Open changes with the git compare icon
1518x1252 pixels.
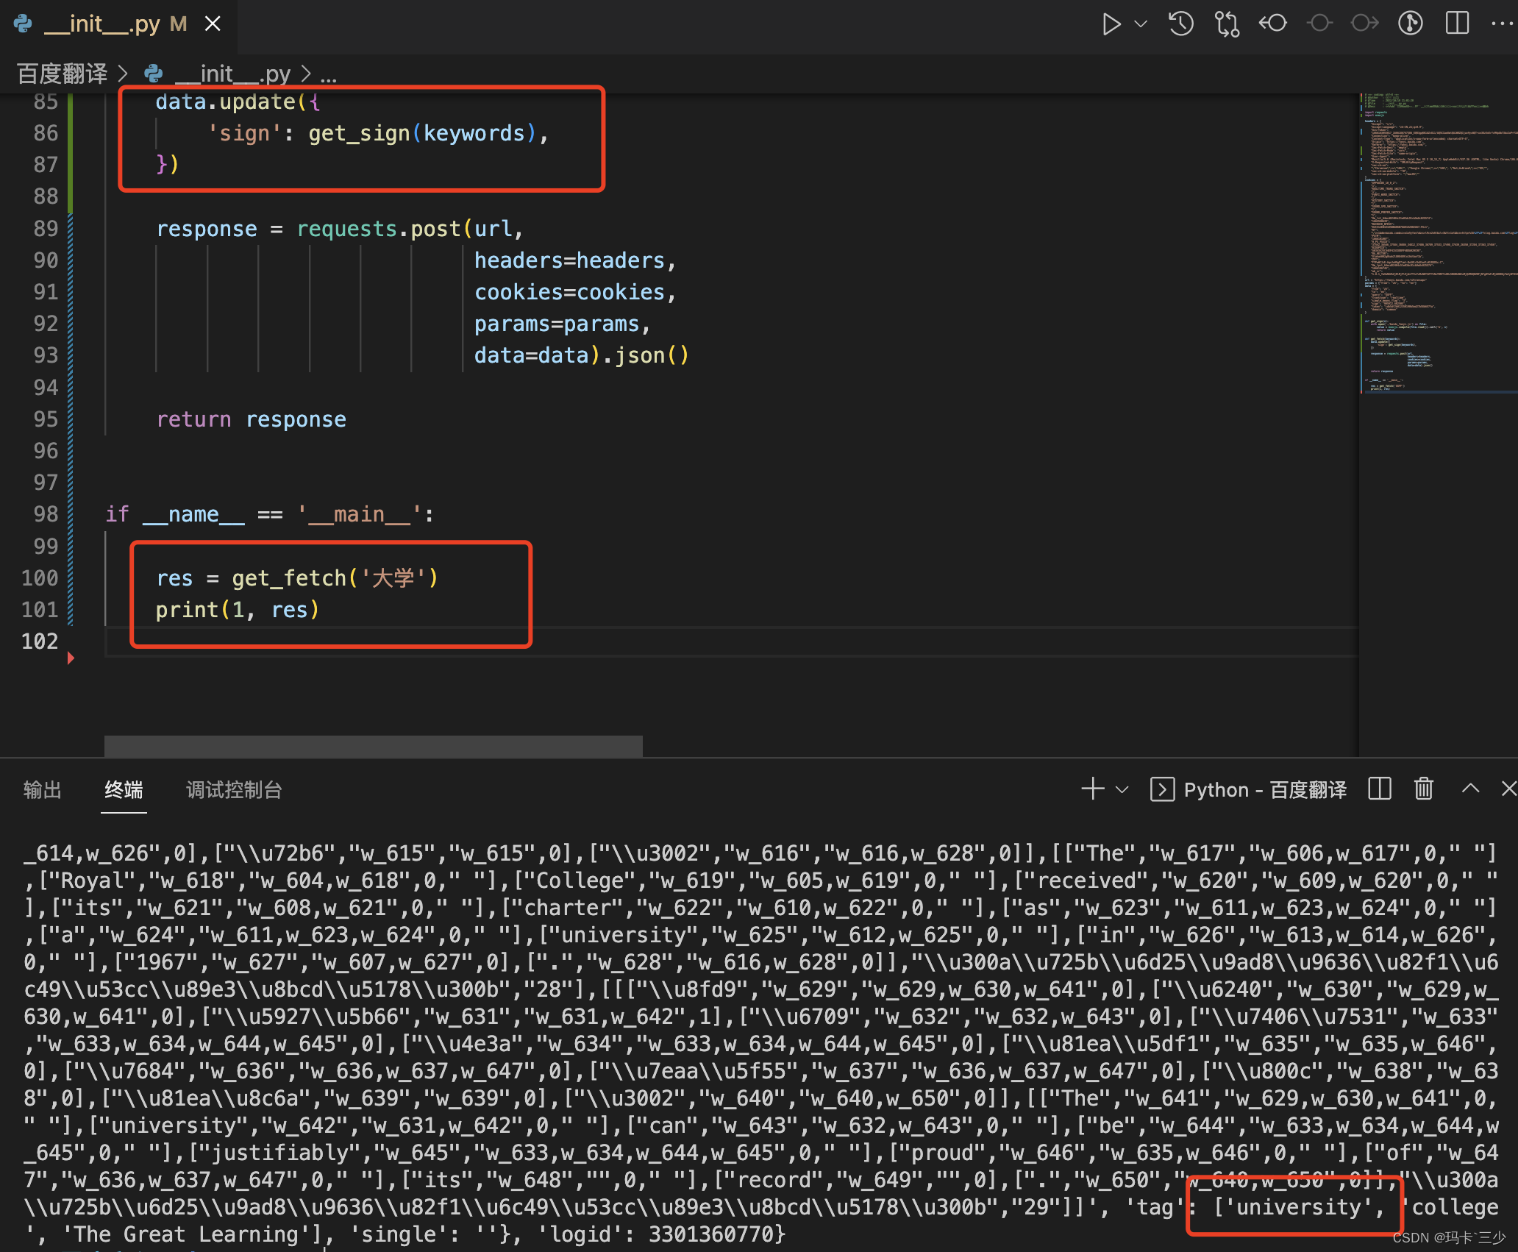coord(1227,24)
